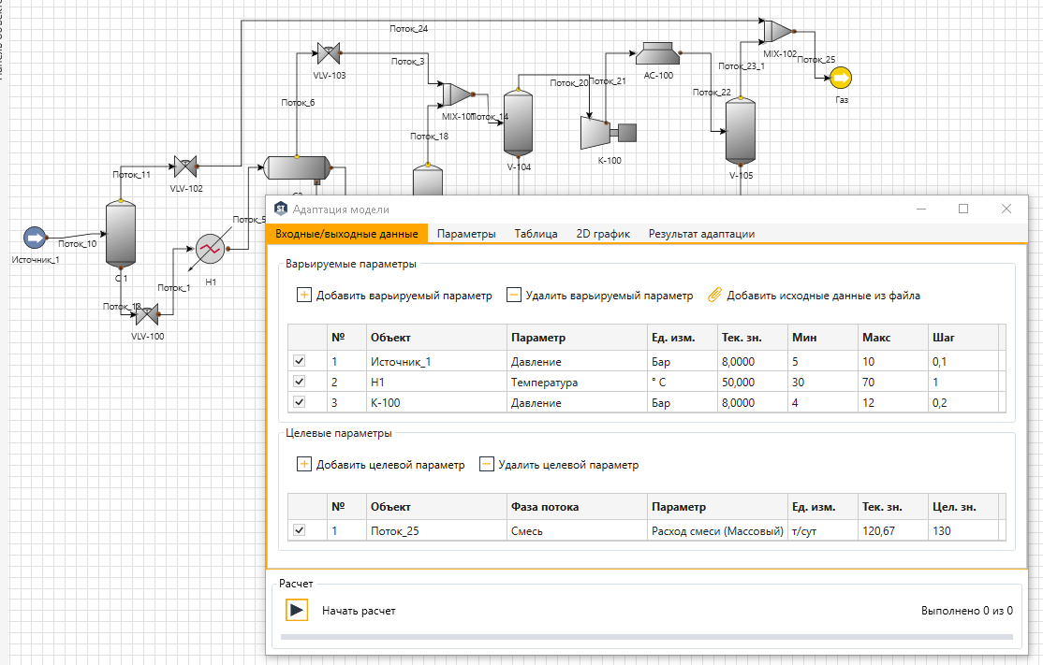Select the H1 heater unit
1043x665 pixels.
point(211,249)
